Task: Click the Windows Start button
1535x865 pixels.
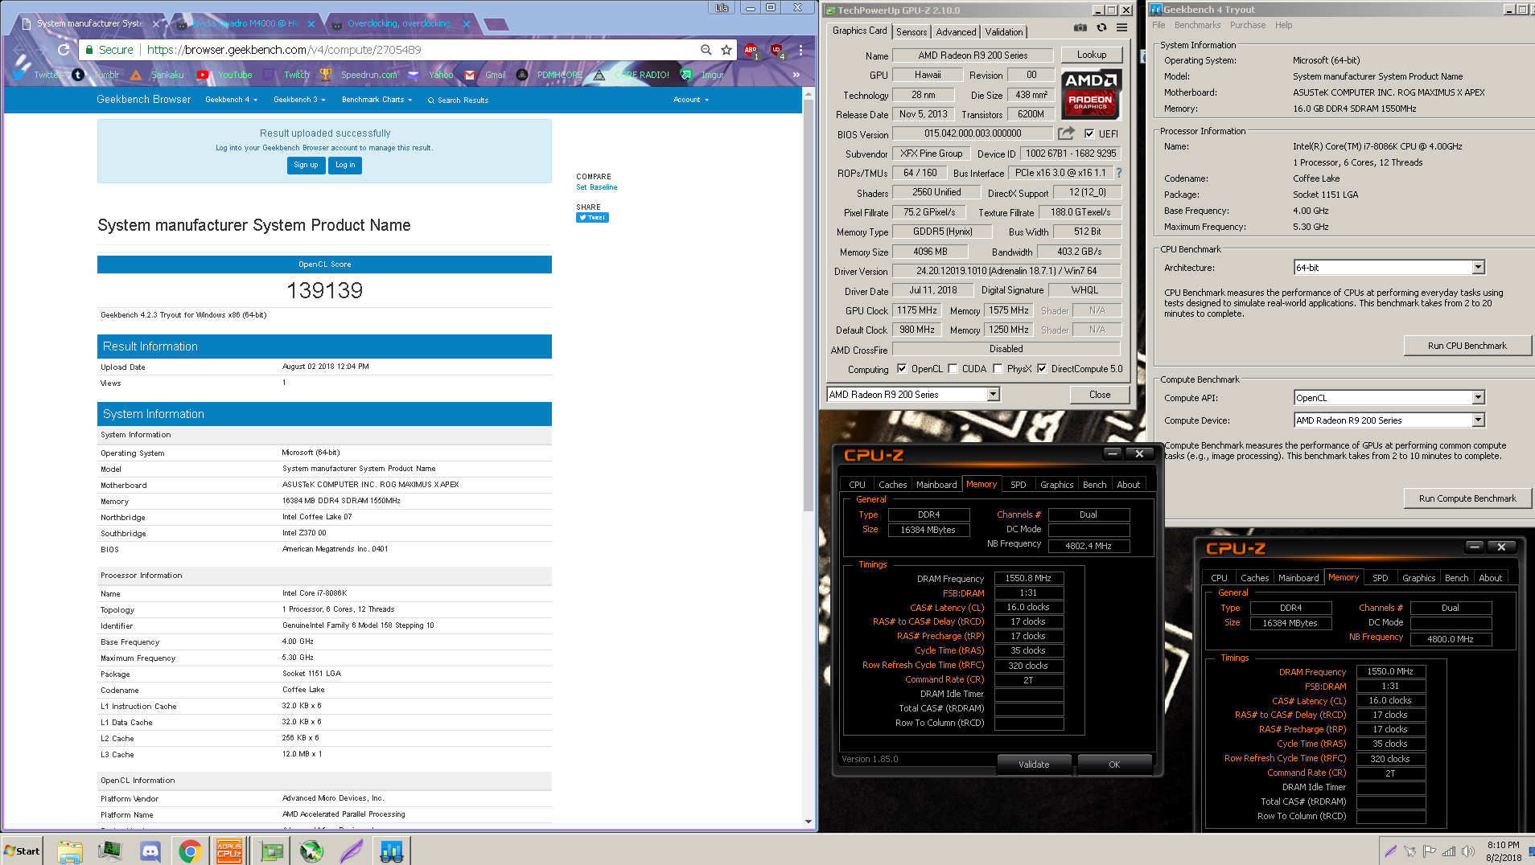Action: coord(22,851)
